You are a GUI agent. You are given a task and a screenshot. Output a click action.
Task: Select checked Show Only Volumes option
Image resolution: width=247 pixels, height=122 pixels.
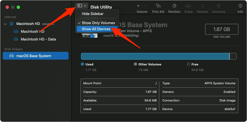pyautogui.click(x=98, y=23)
